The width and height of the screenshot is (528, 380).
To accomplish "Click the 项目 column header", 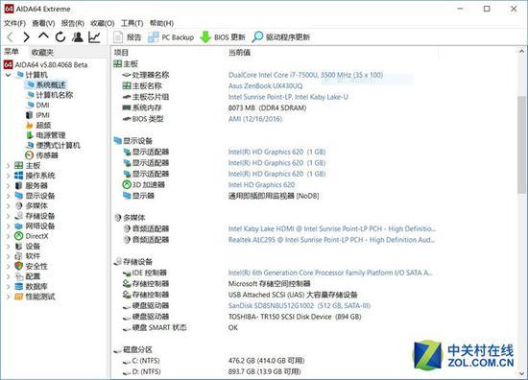I will coord(121,53).
